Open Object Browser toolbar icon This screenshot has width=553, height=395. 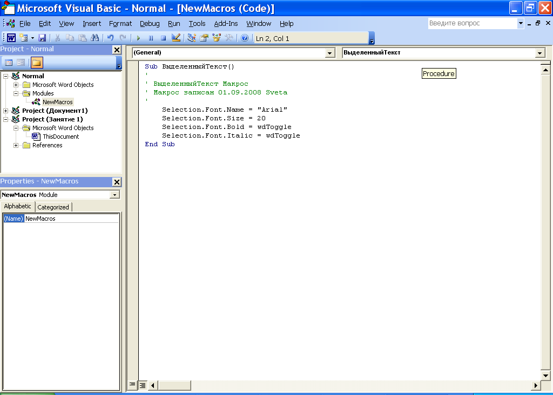(x=217, y=38)
